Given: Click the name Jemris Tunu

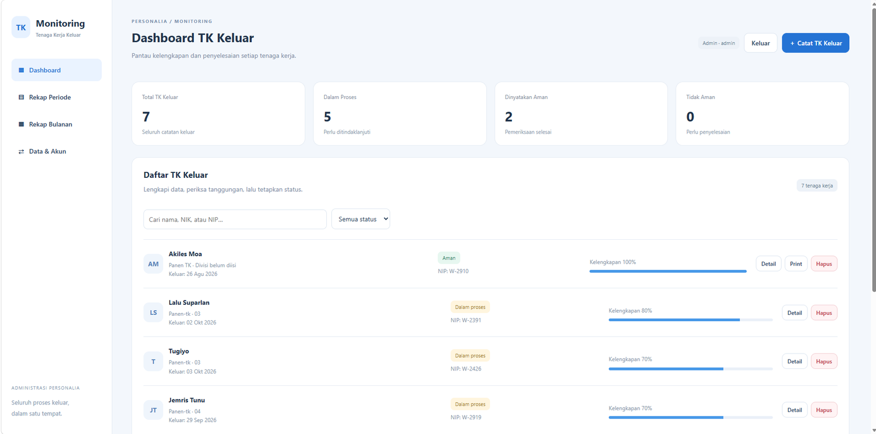Looking at the screenshot, I should (187, 400).
